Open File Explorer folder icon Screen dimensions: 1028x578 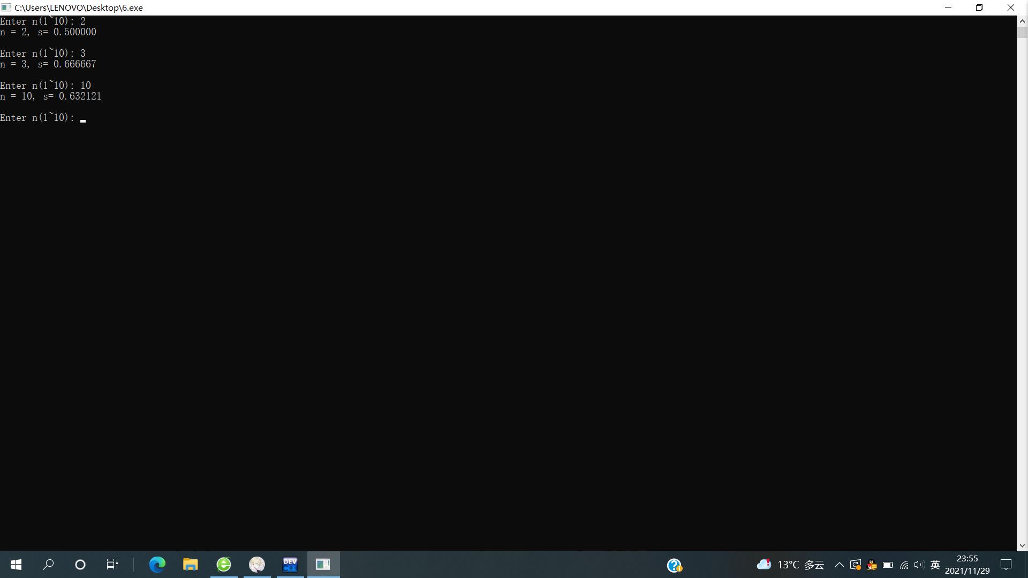pyautogui.click(x=191, y=565)
